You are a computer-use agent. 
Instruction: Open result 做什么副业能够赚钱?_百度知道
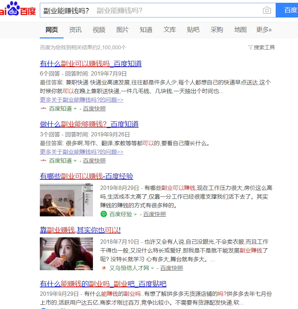[x=89, y=124]
